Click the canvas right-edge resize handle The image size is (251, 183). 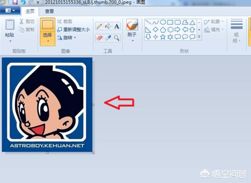pos(93,105)
